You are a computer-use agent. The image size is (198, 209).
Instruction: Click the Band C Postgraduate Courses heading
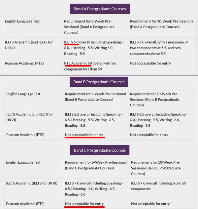(x=100, y=150)
